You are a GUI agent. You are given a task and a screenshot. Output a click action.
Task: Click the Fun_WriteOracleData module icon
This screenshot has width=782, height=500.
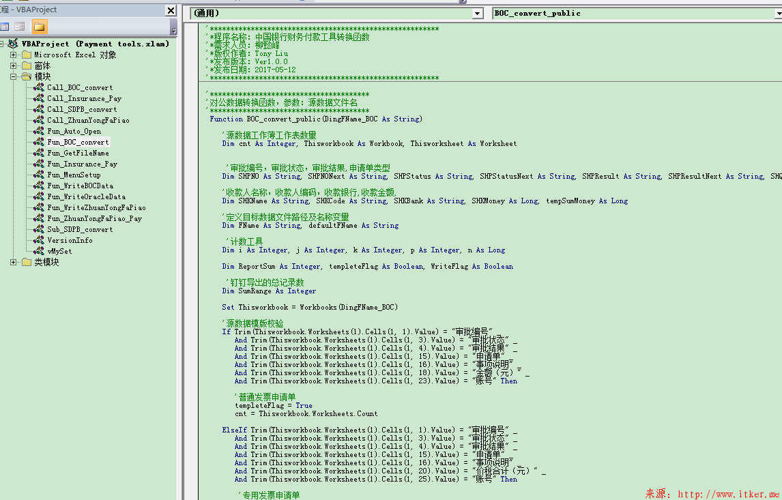click(38, 196)
